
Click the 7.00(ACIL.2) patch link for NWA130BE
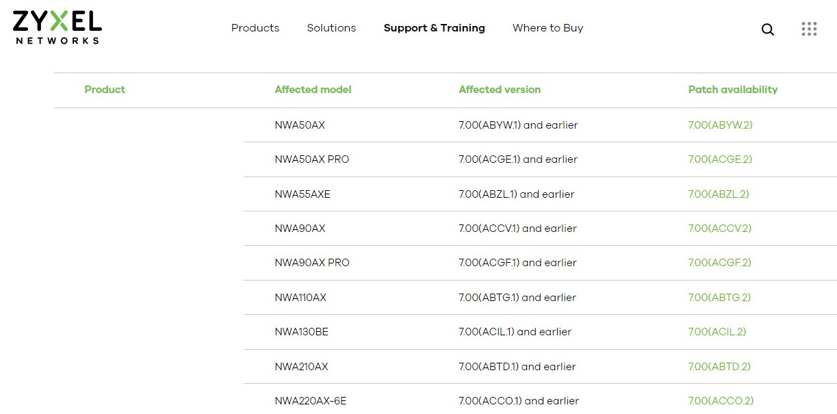716,331
